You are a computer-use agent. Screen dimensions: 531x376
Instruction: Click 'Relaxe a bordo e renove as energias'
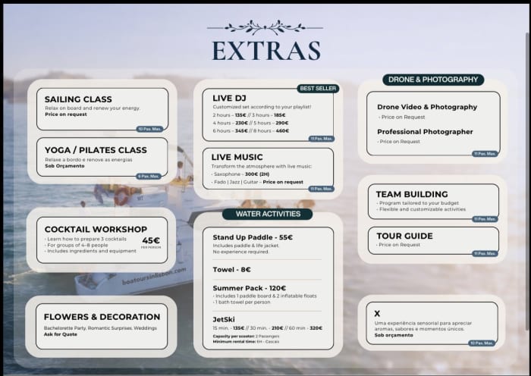89,160
